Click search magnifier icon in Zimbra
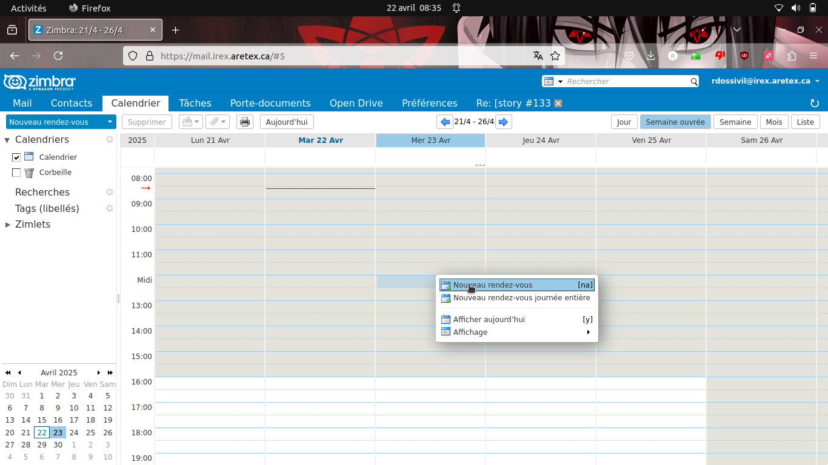 coord(694,81)
